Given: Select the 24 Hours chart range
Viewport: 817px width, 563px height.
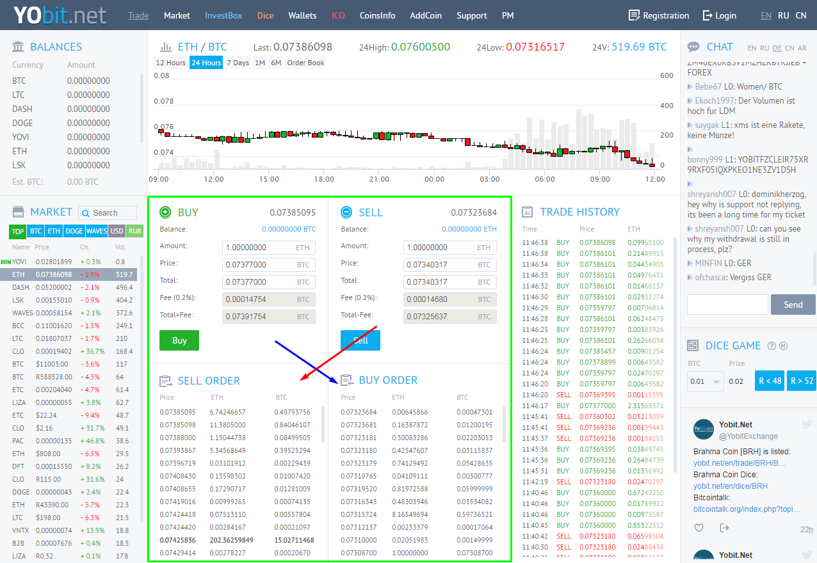Looking at the screenshot, I should pyautogui.click(x=206, y=63).
